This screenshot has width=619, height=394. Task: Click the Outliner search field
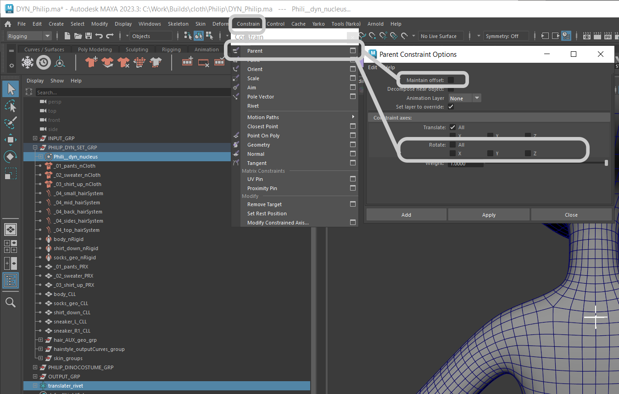pyautogui.click(x=133, y=93)
